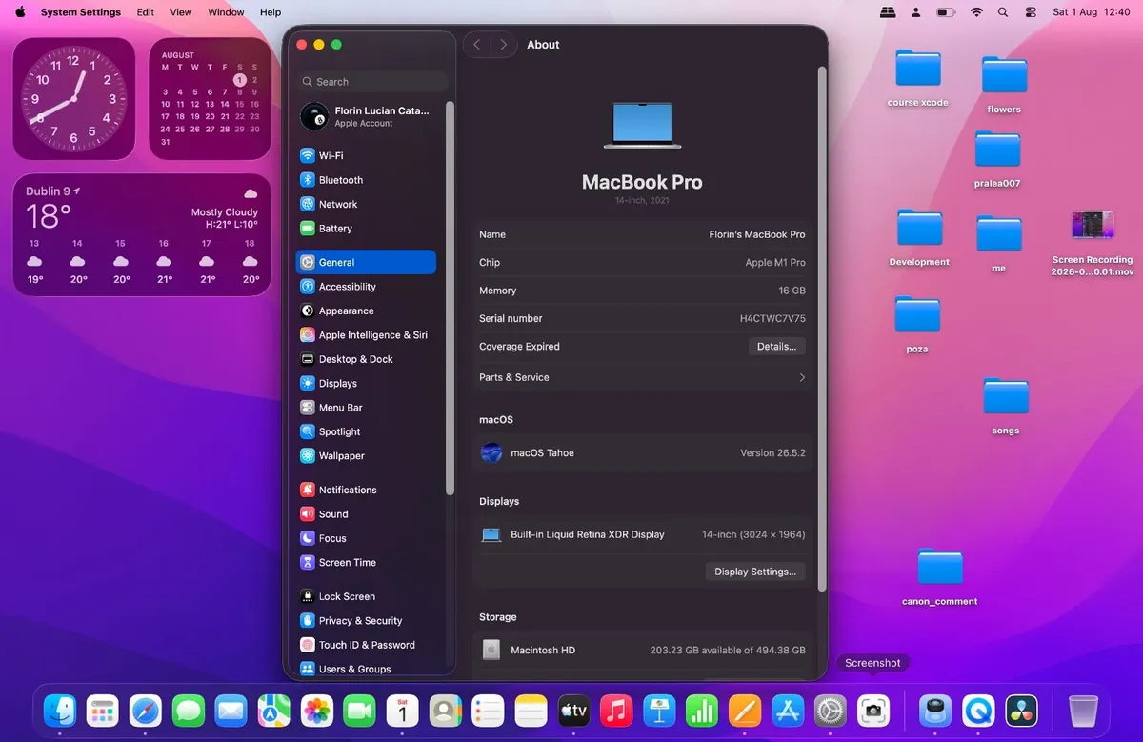The width and height of the screenshot is (1143, 742).
Task: Click the coverage Details… button
Action: 776,347
